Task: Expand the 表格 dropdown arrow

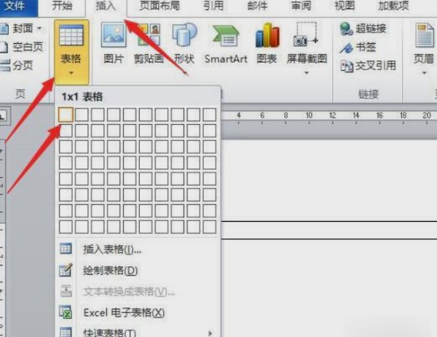Action: [71, 73]
